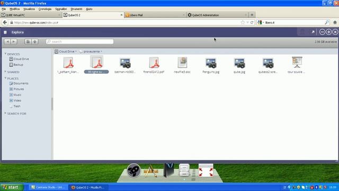
Task: Select the highlighted 50 righe su... PDF file
Action: (96, 65)
